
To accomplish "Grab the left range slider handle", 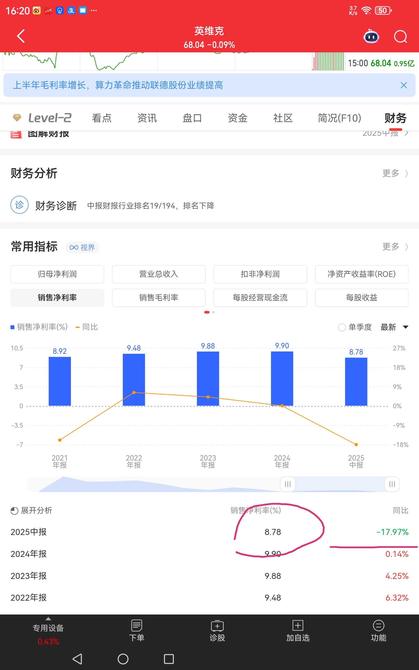I will pyautogui.click(x=288, y=484).
